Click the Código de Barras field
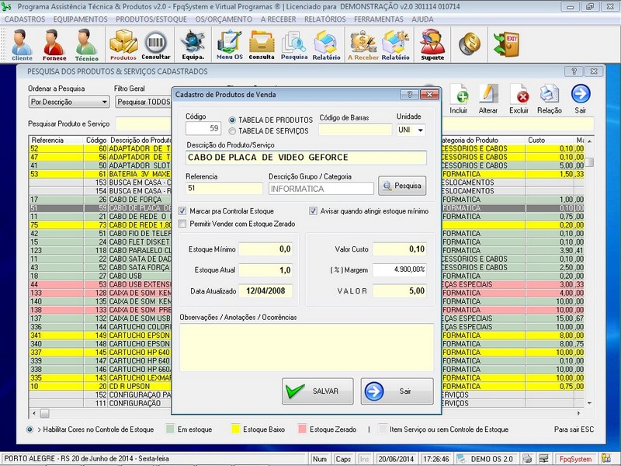The image size is (621, 466). [x=356, y=130]
